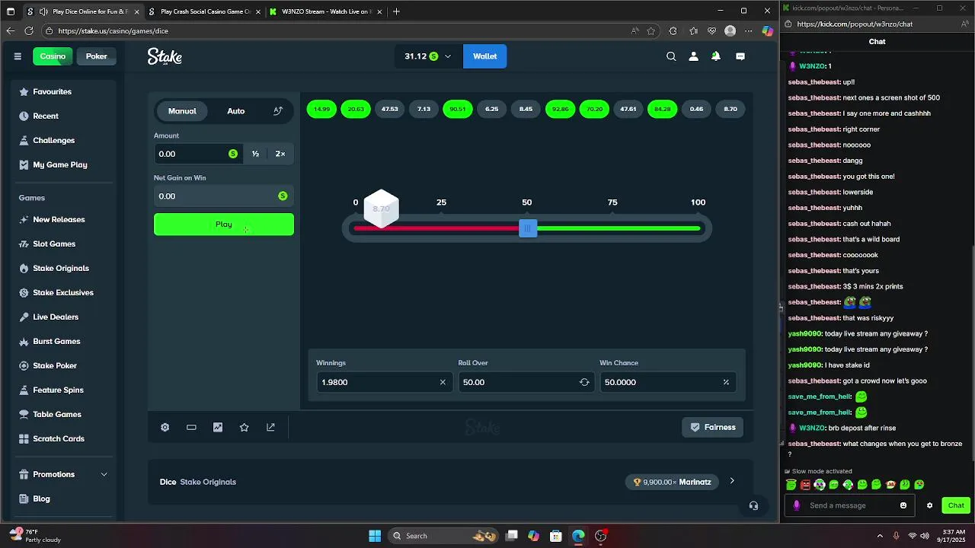
Task: Open the user profile icon
Action: pos(693,56)
